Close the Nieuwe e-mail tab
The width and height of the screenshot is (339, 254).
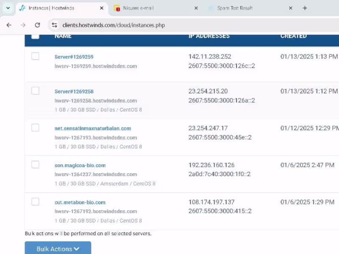[x=196, y=8]
